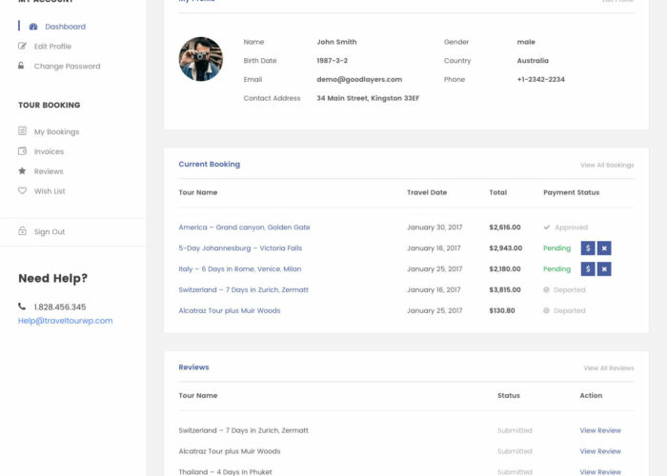Click the Change Password lock icon
667x476 pixels.
[22, 66]
